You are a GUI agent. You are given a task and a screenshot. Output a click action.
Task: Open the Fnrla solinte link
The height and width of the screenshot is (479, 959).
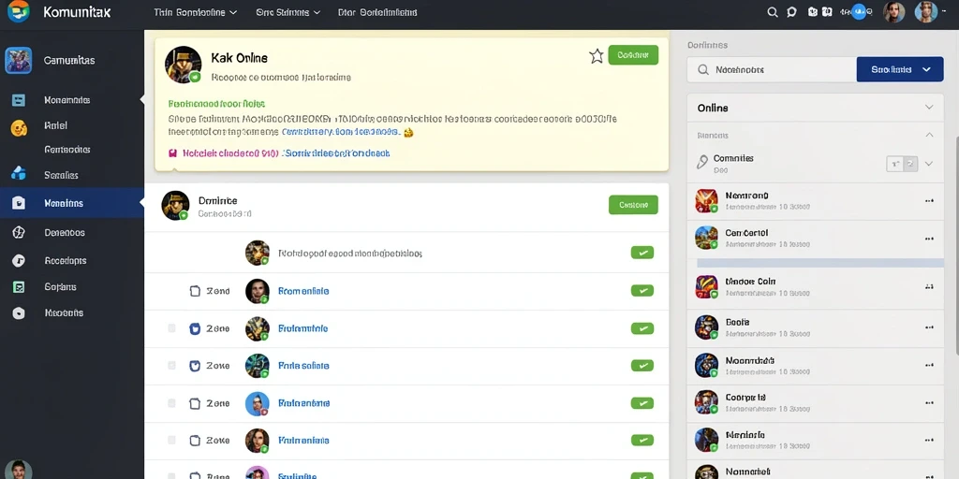pyautogui.click(x=303, y=366)
